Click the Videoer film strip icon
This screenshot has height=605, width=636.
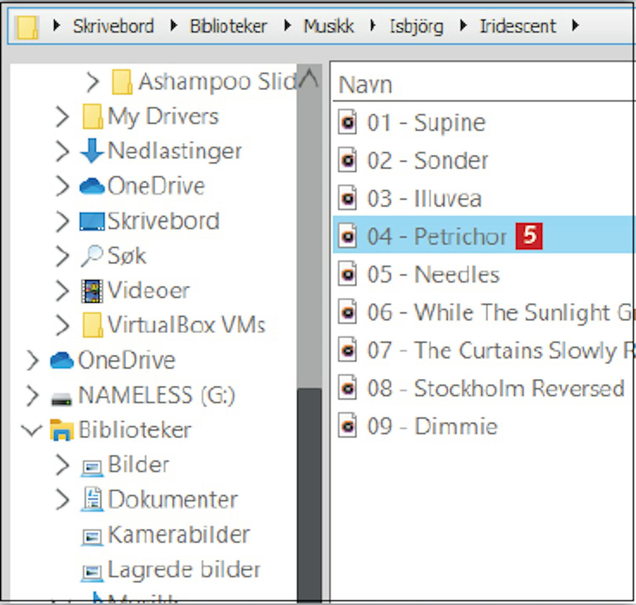tap(92, 291)
